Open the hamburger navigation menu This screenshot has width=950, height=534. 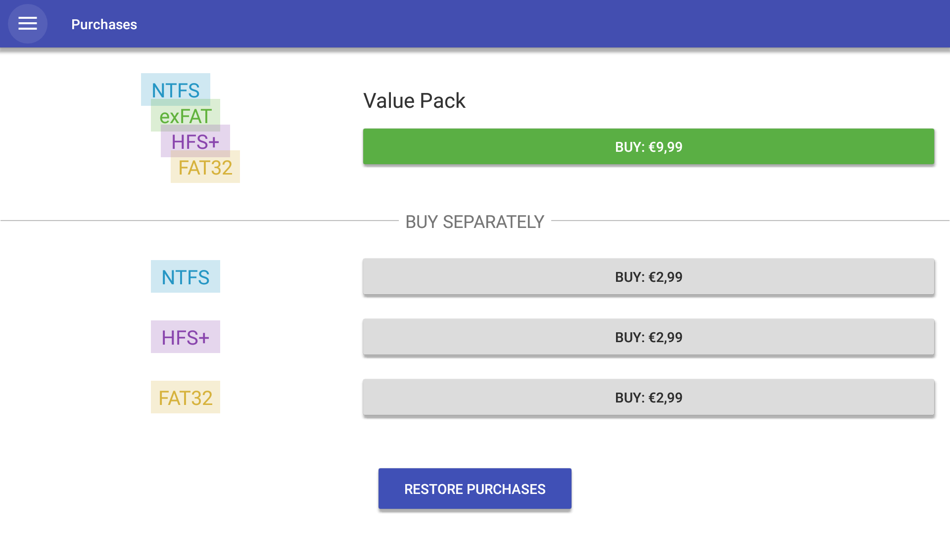click(28, 24)
